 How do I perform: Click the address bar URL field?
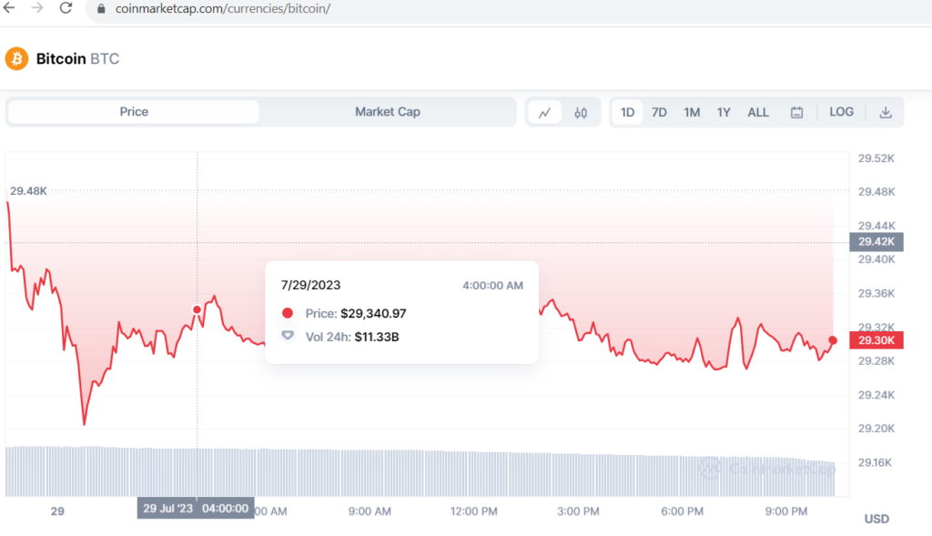pos(455,9)
